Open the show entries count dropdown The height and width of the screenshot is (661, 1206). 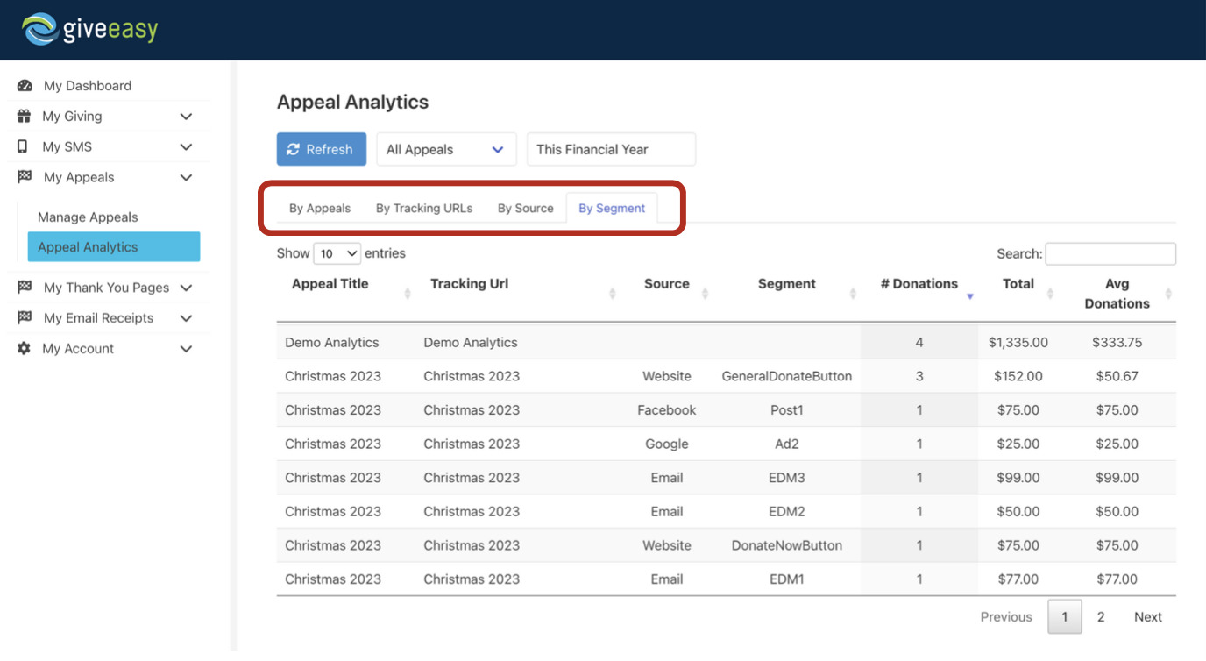337,254
